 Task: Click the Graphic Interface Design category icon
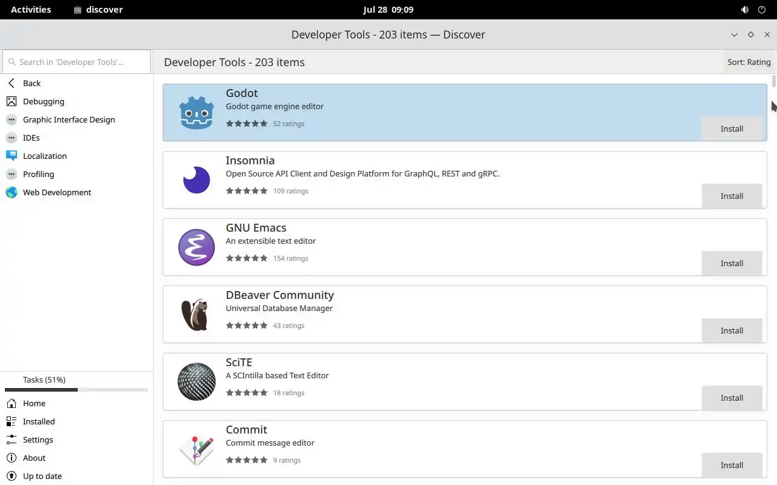(x=12, y=119)
